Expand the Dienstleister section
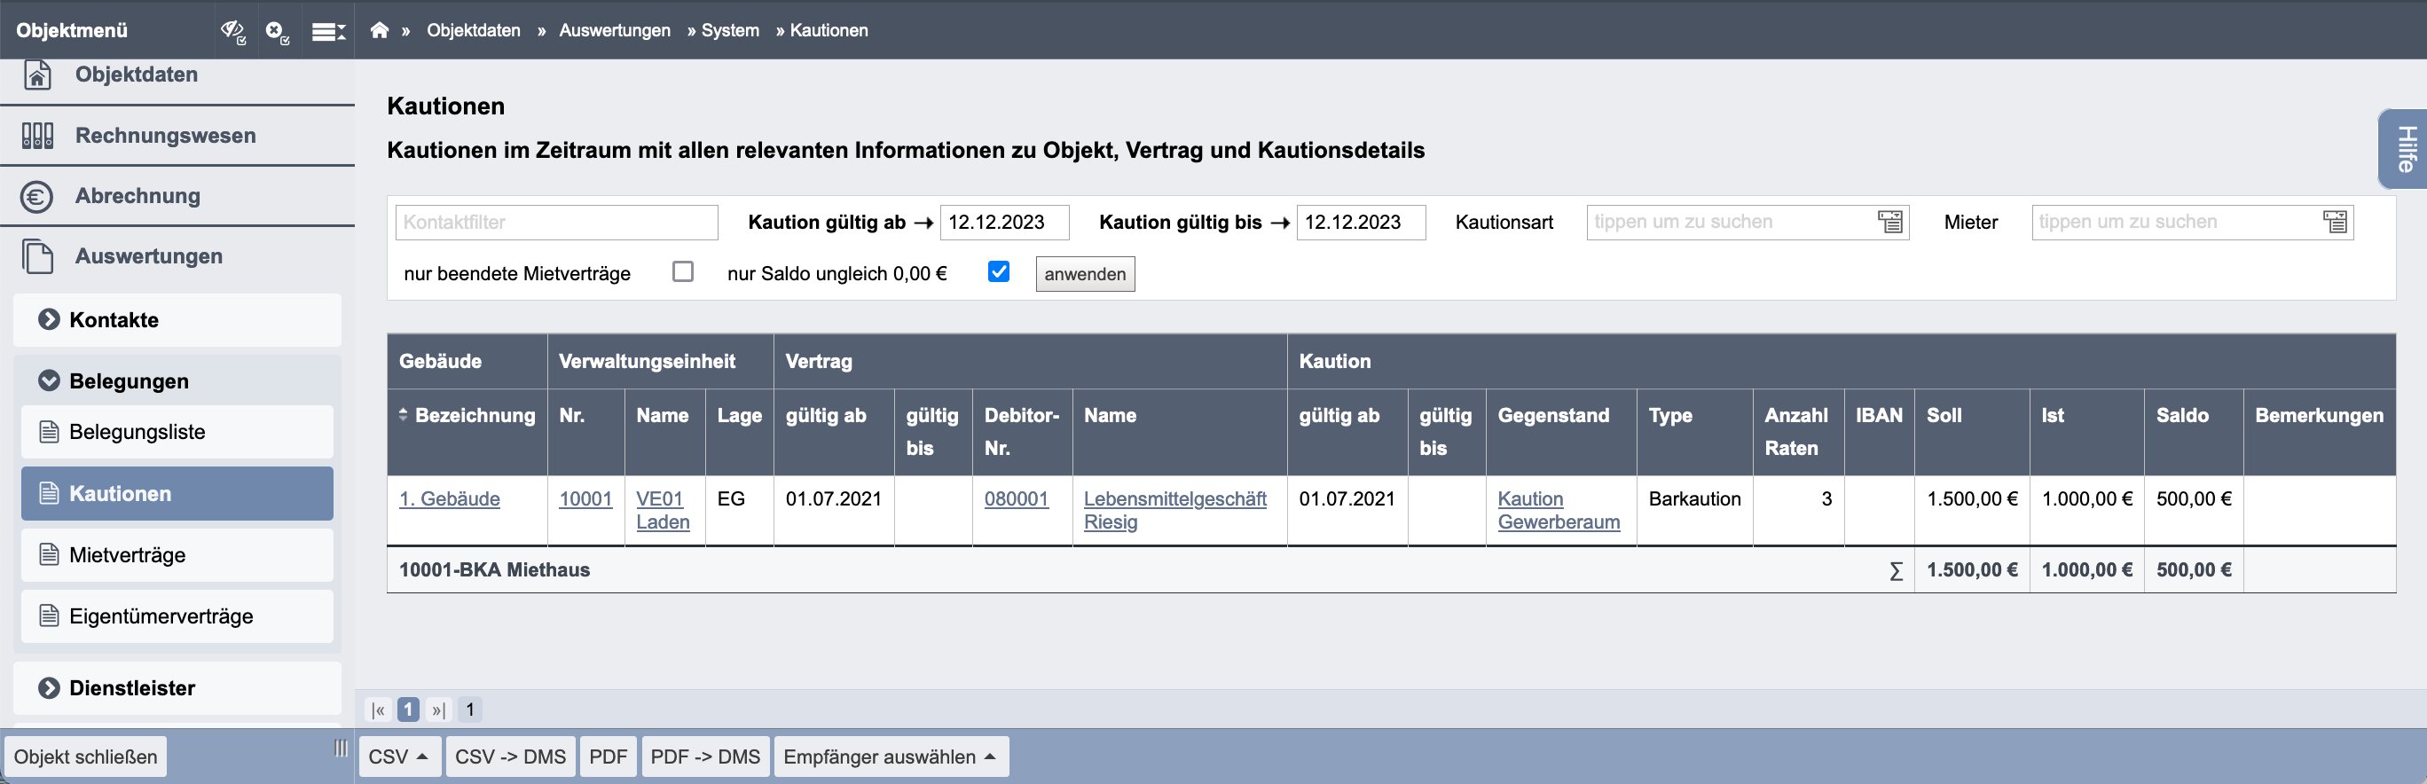The height and width of the screenshot is (784, 2427). coord(177,689)
